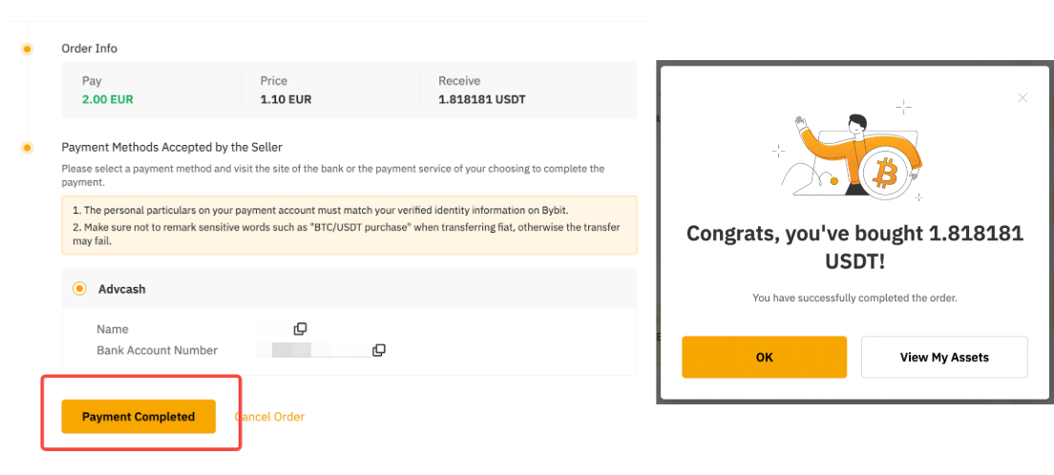Click the Price value 1.10 EUR
Viewport: 1054px width, 475px height.
(285, 99)
